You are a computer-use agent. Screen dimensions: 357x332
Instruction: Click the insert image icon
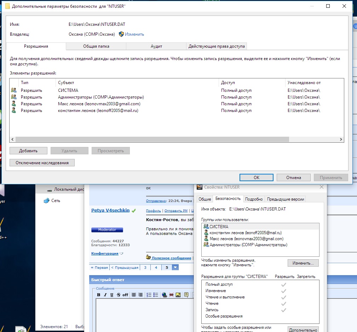click(178, 295)
